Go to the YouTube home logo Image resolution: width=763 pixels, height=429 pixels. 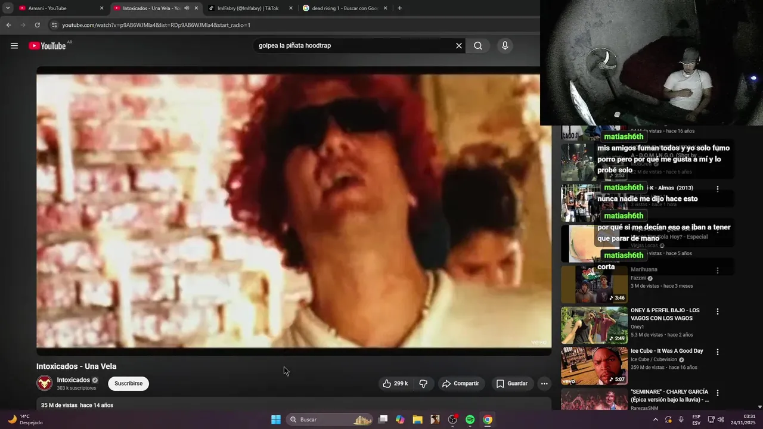47,46
